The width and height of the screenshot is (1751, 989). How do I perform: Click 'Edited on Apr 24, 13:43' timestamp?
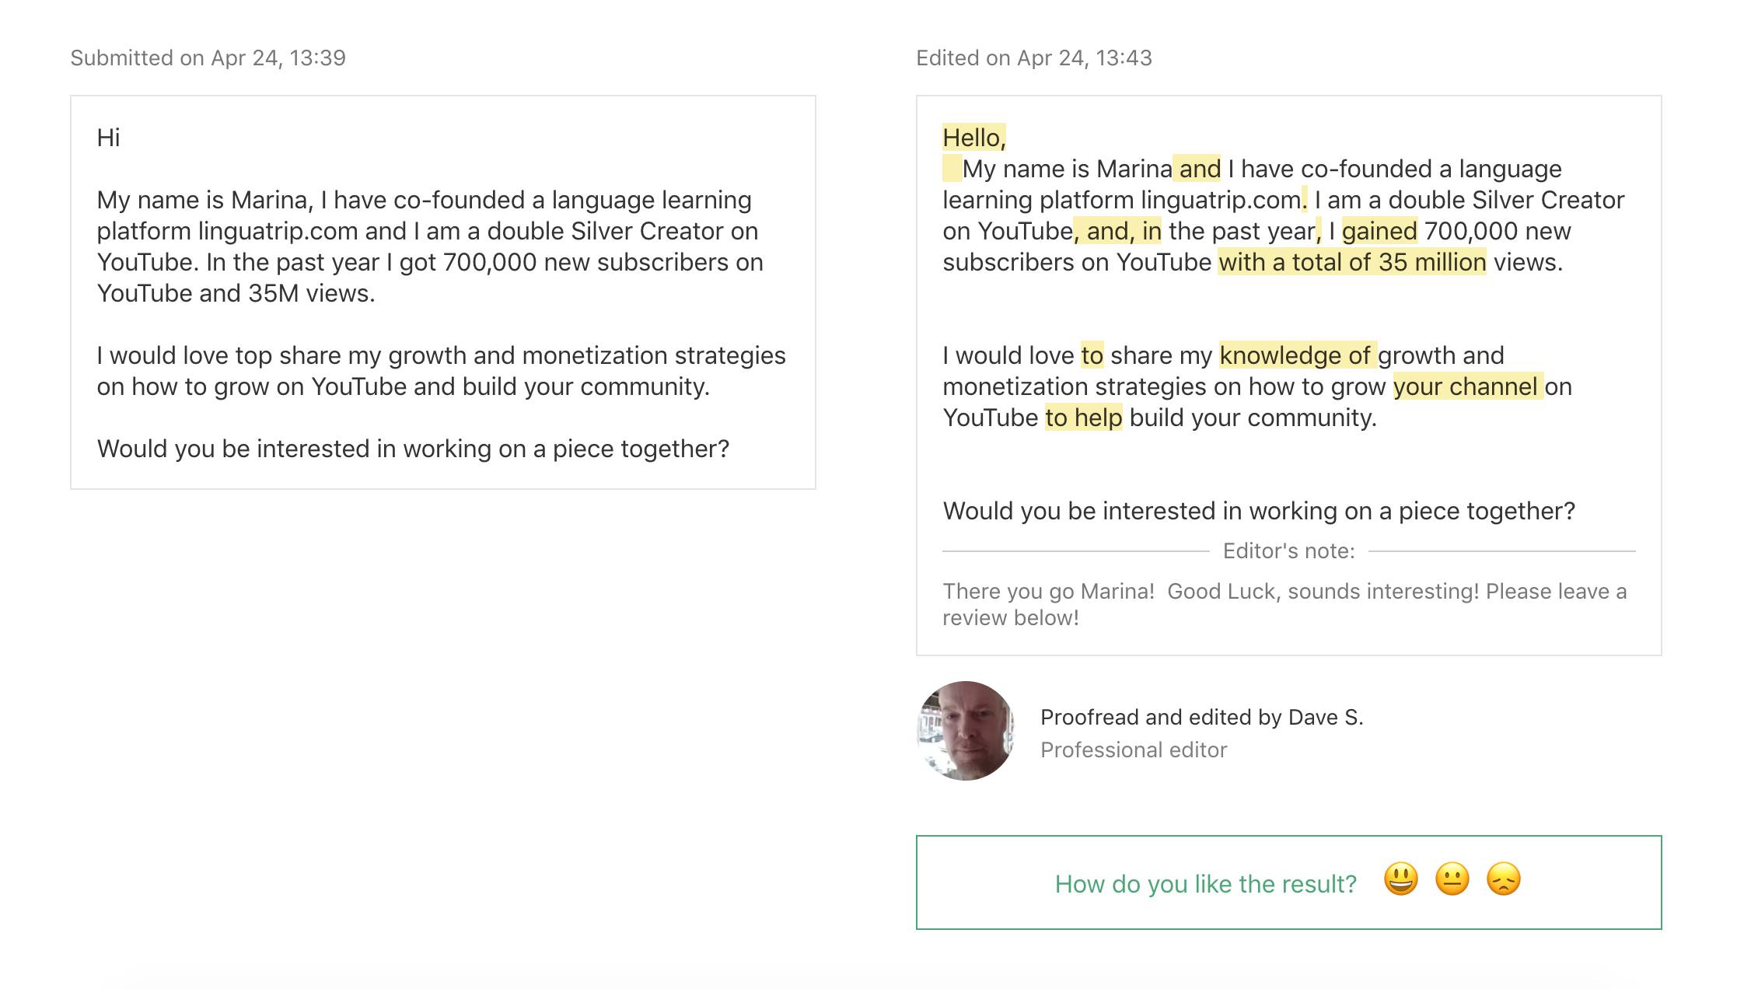click(1034, 58)
